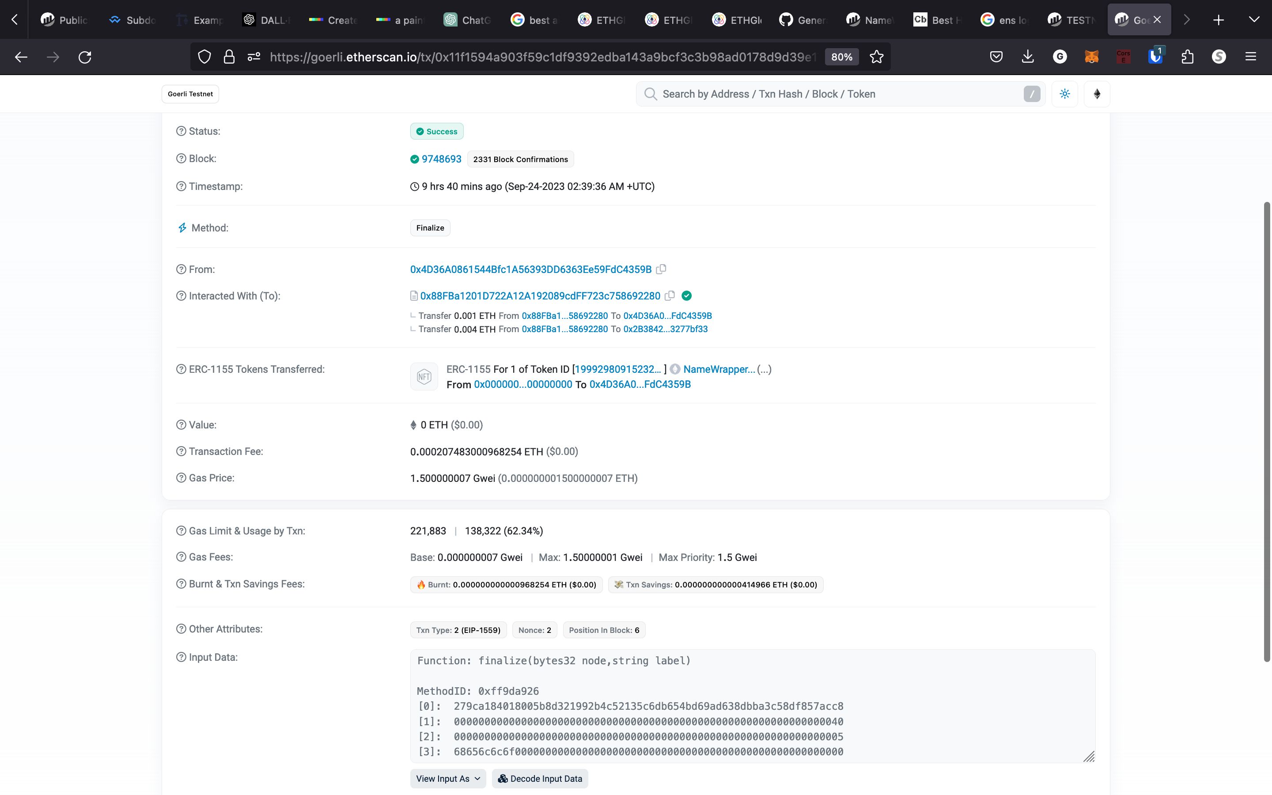The image size is (1272, 795).
Task: Open Token ID 19992980915232 link
Action: pos(618,370)
